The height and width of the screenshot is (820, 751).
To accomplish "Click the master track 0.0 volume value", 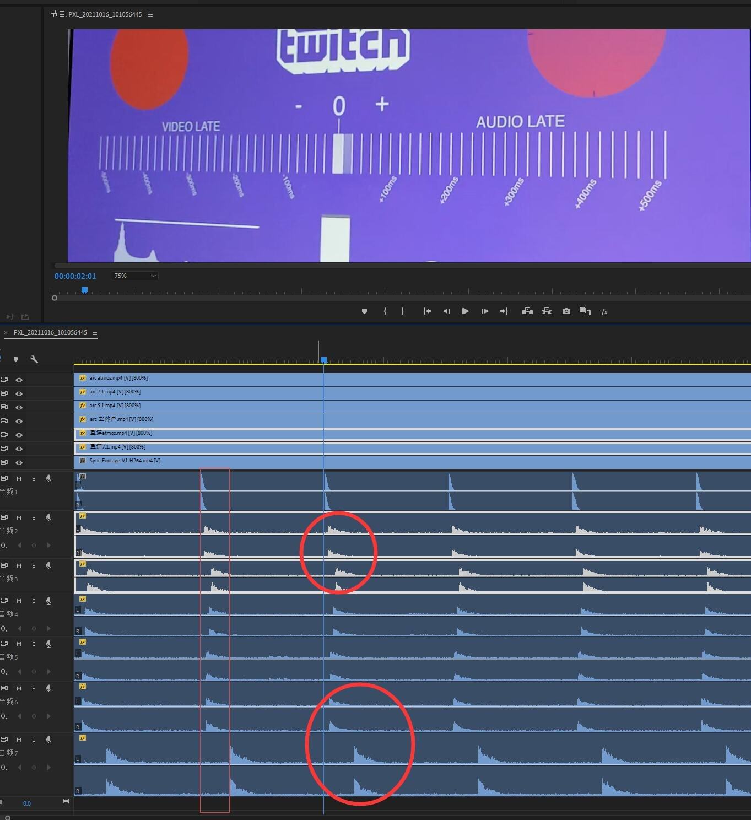I will (27, 803).
